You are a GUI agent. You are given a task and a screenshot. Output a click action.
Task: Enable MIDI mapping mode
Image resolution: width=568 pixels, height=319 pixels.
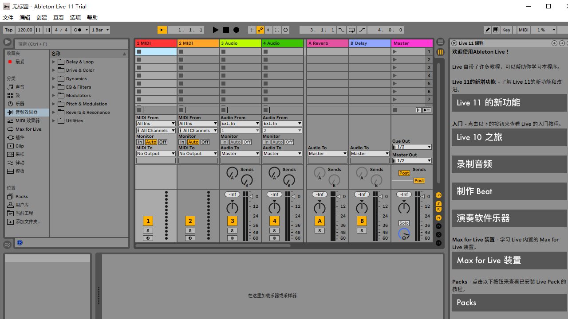point(523,30)
